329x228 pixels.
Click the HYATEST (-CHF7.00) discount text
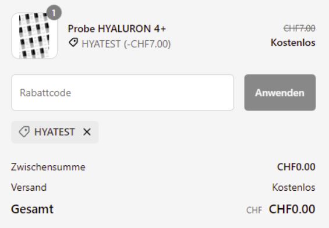click(126, 44)
